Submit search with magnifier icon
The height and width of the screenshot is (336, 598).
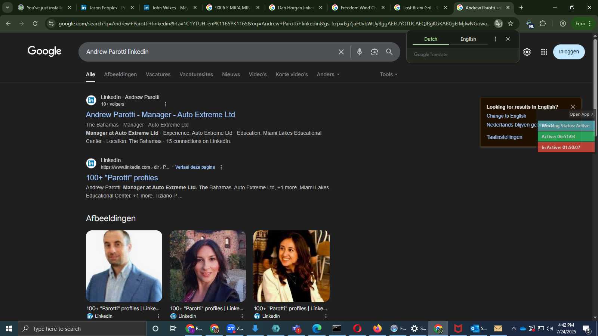pyautogui.click(x=389, y=52)
